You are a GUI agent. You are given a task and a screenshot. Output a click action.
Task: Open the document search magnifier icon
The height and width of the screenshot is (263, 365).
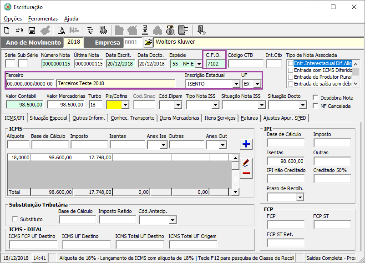click(x=61, y=30)
